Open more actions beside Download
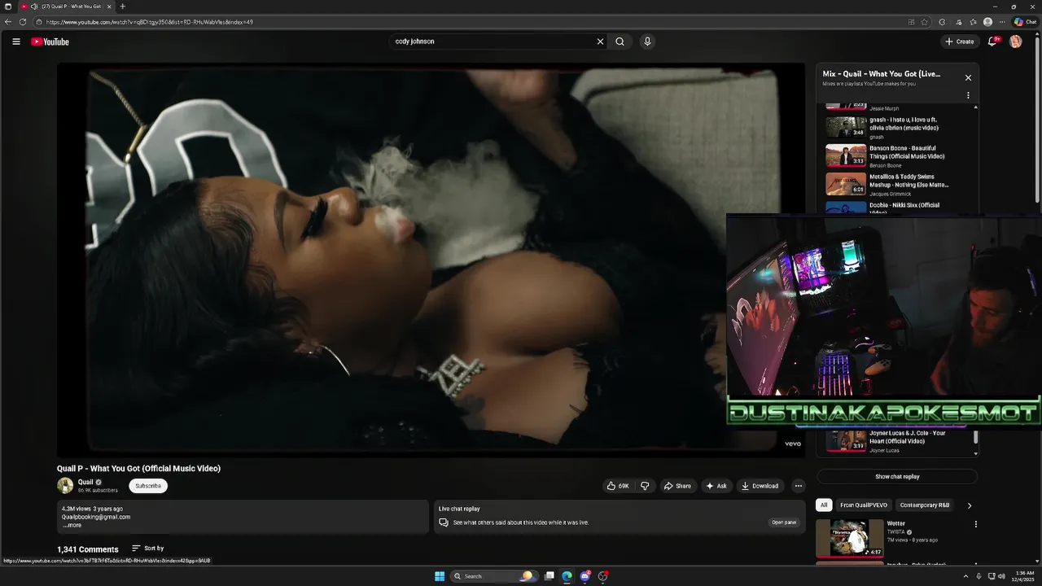 pos(798,486)
